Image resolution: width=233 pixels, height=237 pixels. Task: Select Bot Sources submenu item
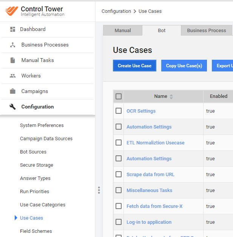(x=33, y=152)
